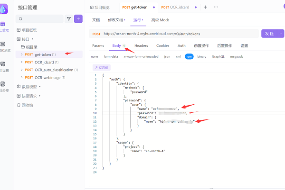Screen dimensions: 285x190
Task: Select the form-data body type
Action: (x=111, y=56)
